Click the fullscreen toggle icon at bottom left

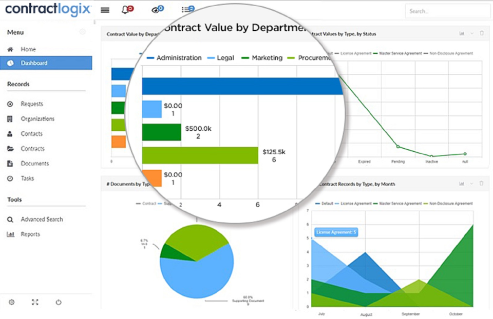(35, 303)
